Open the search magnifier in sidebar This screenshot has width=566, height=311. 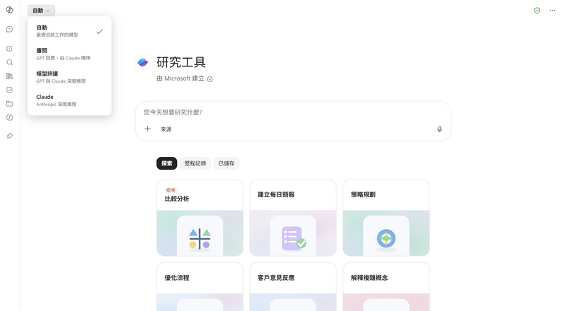pos(10,62)
